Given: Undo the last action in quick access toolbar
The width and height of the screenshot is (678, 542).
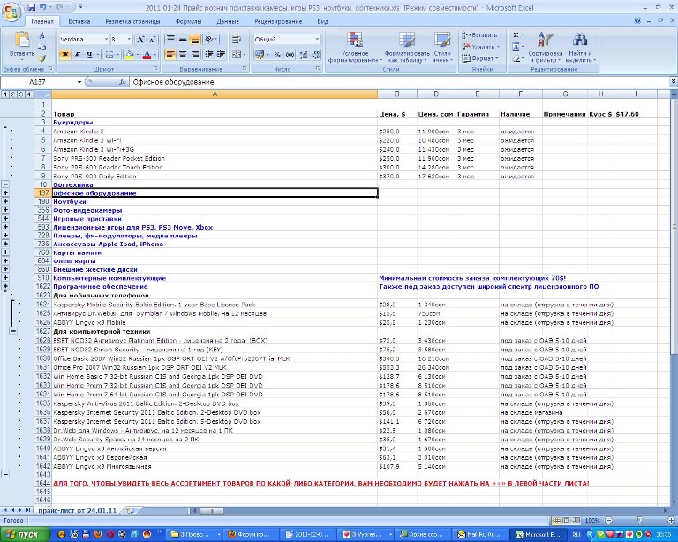Looking at the screenshot, I should pyautogui.click(x=42, y=7).
